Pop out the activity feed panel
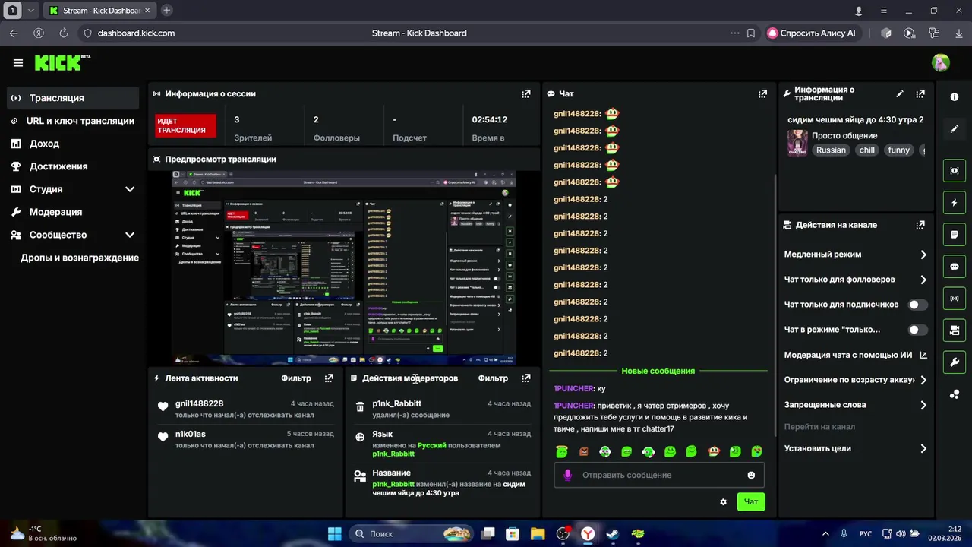The width and height of the screenshot is (972, 547). tap(329, 378)
